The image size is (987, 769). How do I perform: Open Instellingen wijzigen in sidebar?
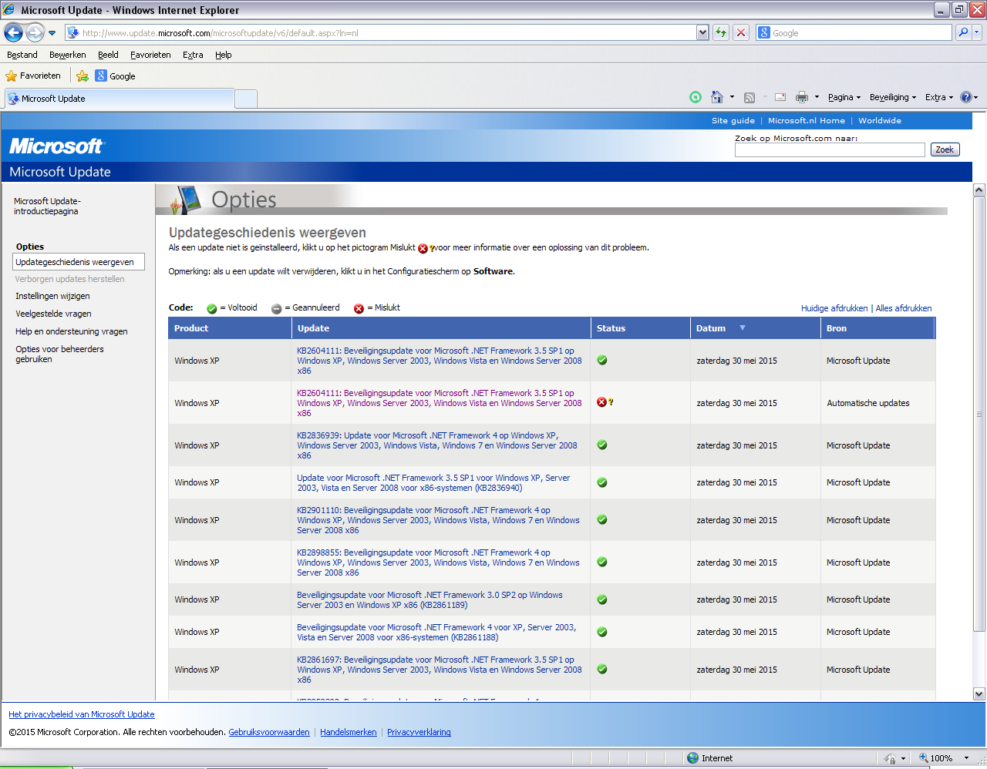coord(52,296)
